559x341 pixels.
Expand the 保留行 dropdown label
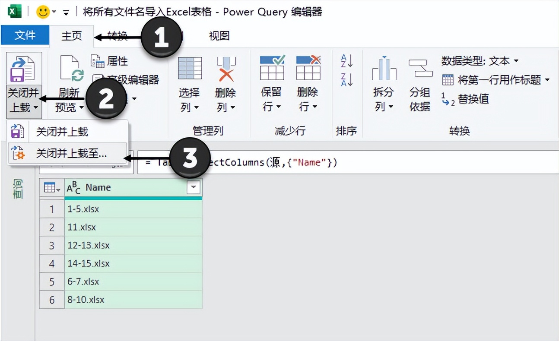(272, 99)
